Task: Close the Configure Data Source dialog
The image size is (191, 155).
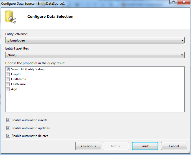Action: (184, 2)
